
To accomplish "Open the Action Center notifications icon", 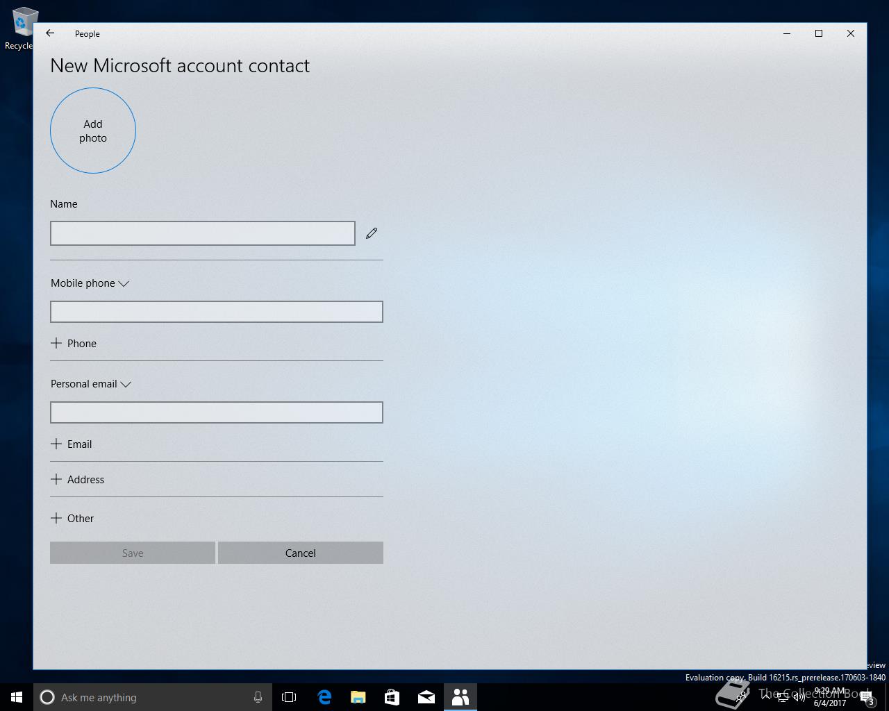I will coord(868,697).
